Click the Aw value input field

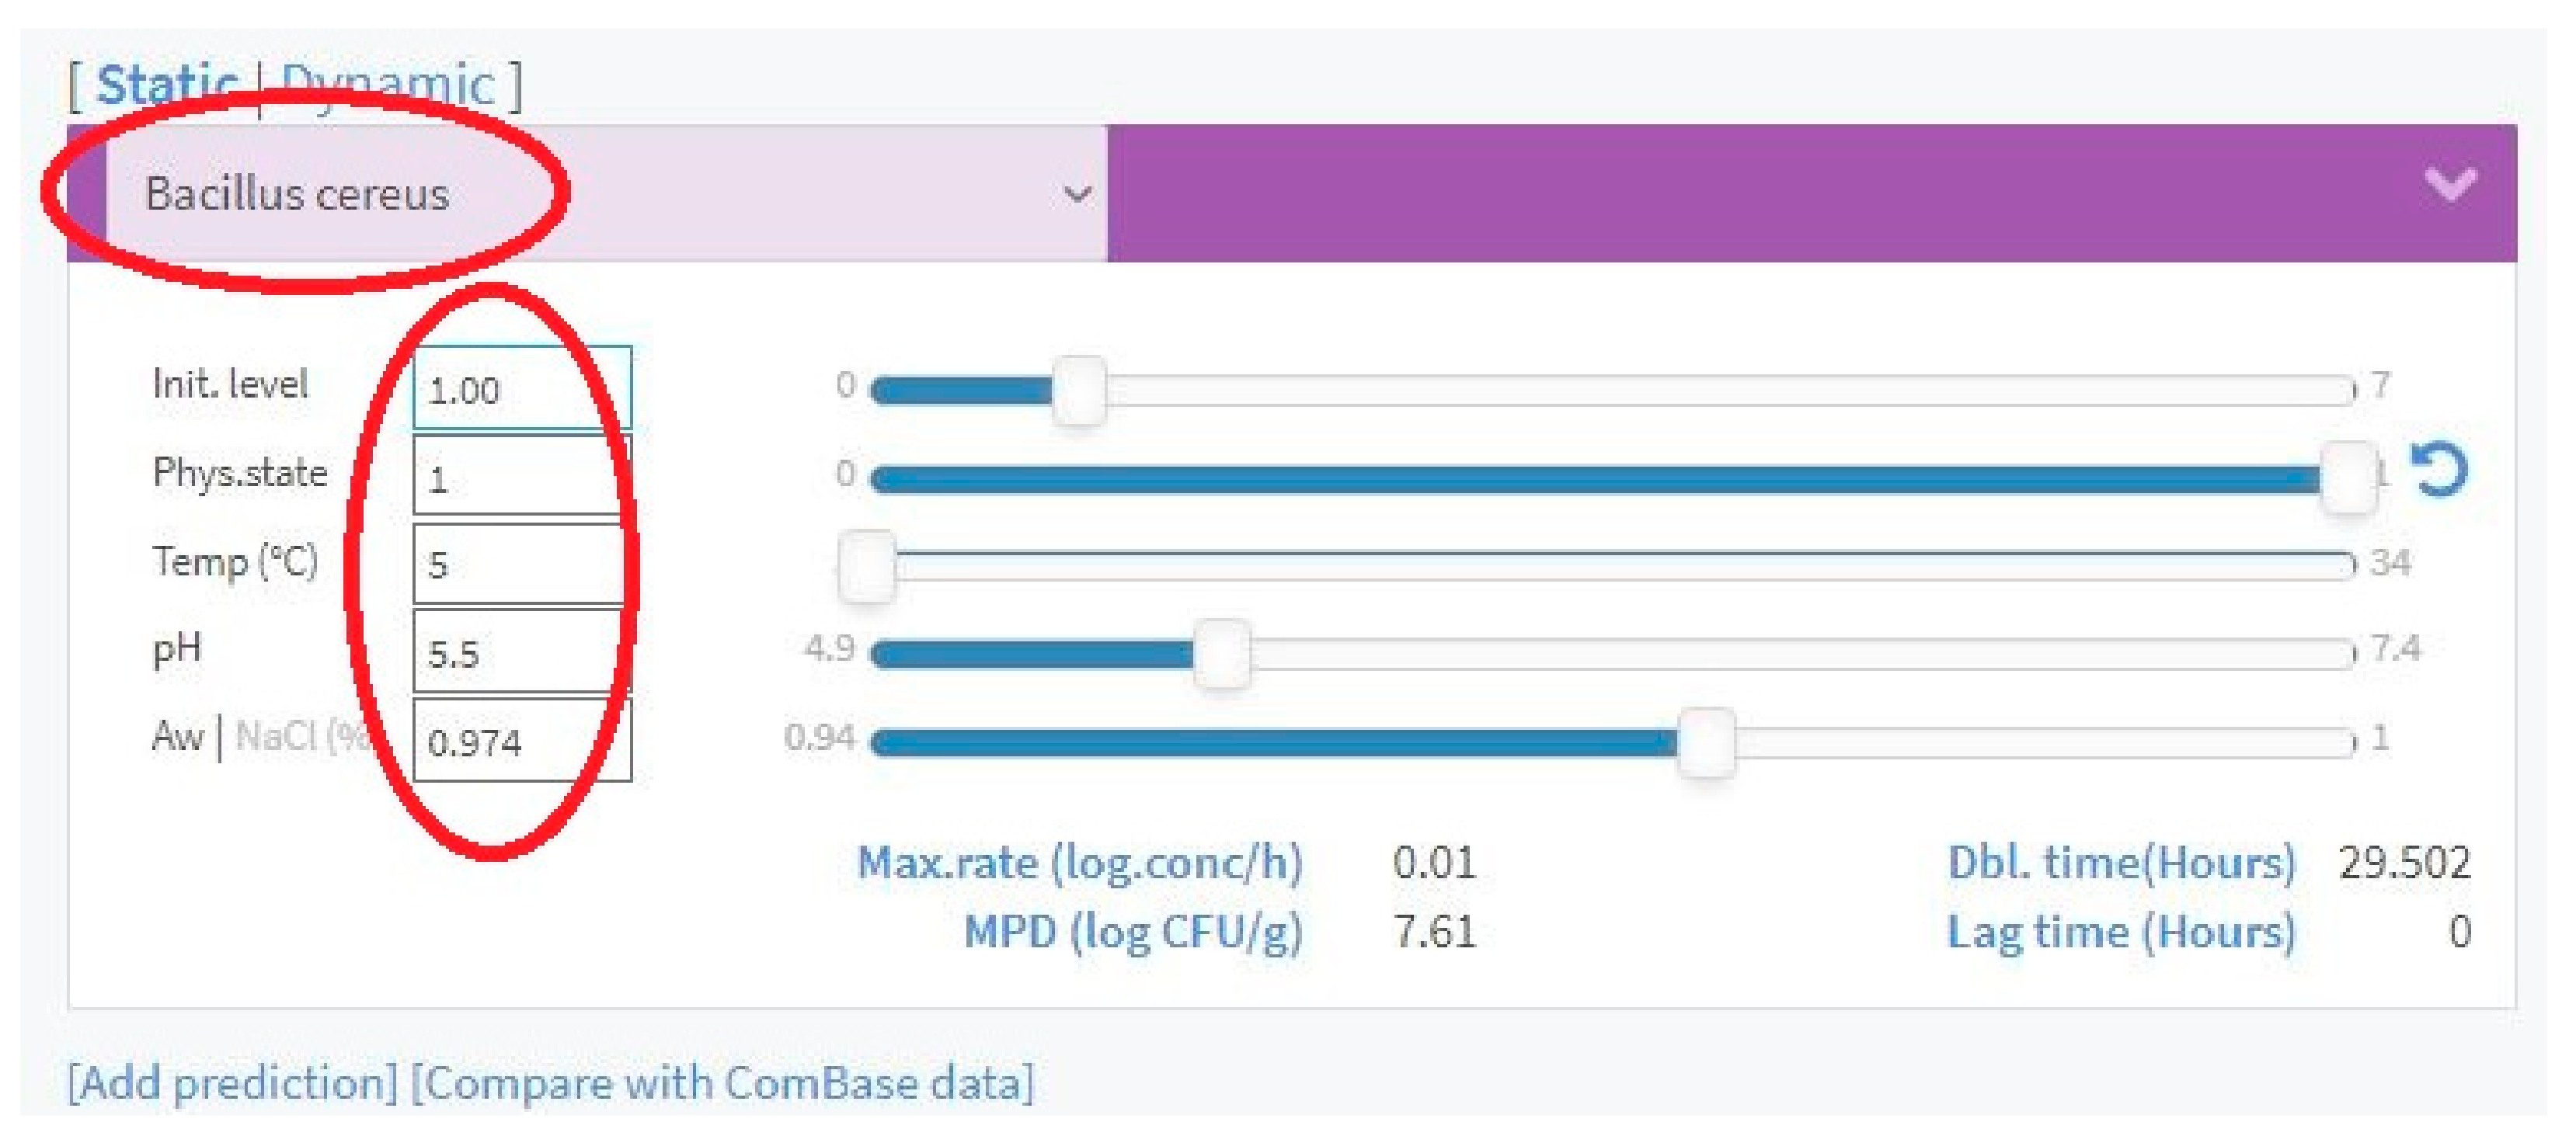pos(521,740)
